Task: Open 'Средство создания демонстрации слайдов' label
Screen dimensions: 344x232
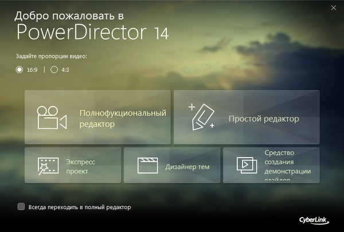Action: click(x=287, y=166)
